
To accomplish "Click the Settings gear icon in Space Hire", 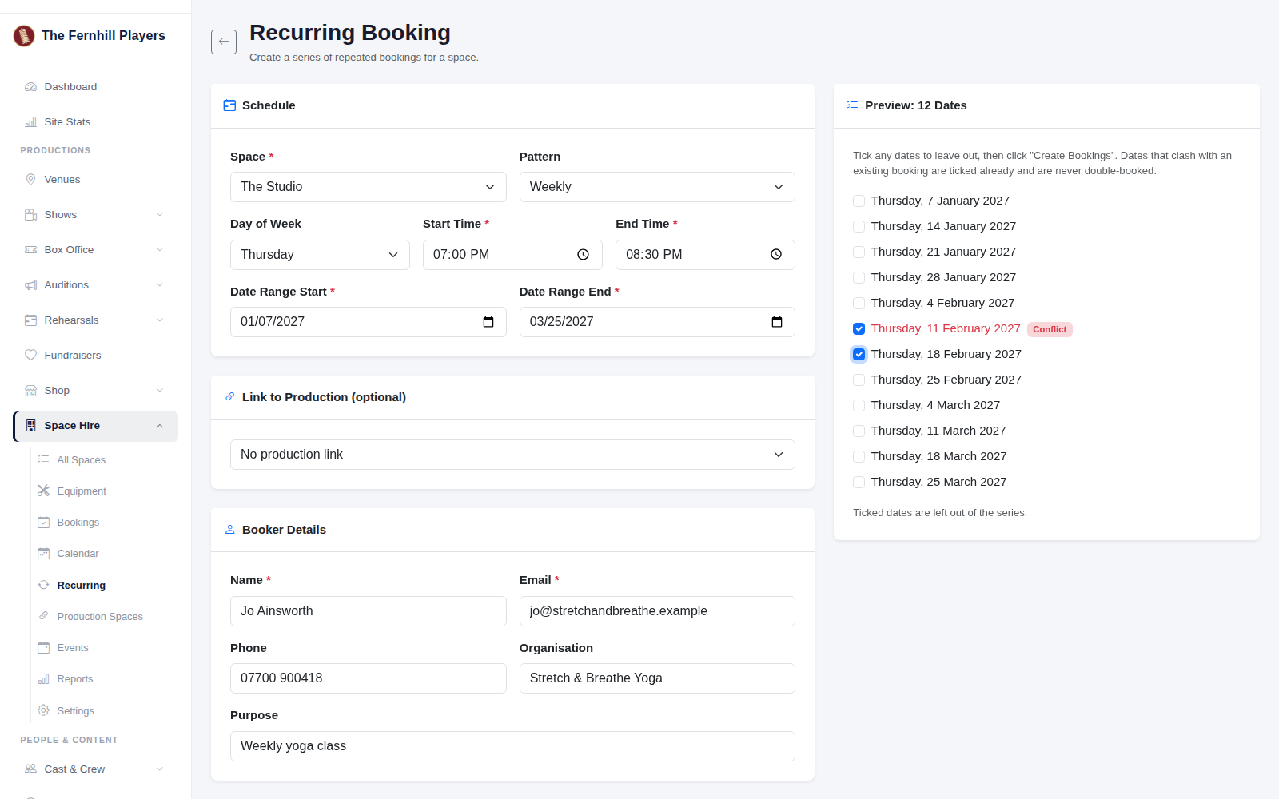I will (44, 710).
